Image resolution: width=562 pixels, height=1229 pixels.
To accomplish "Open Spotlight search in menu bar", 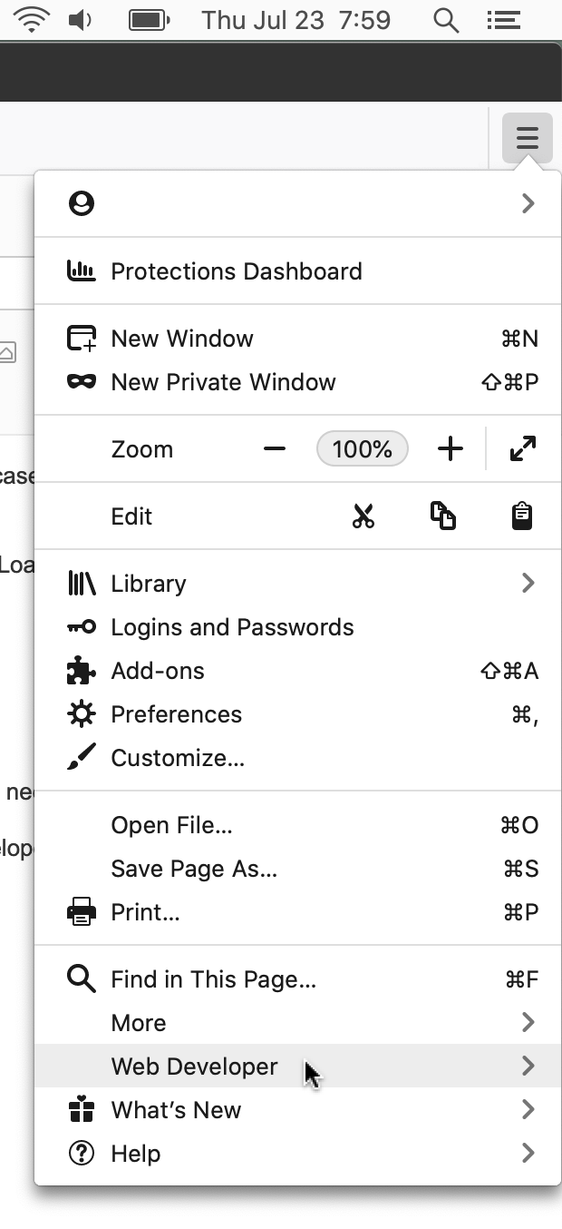I will (445, 20).
